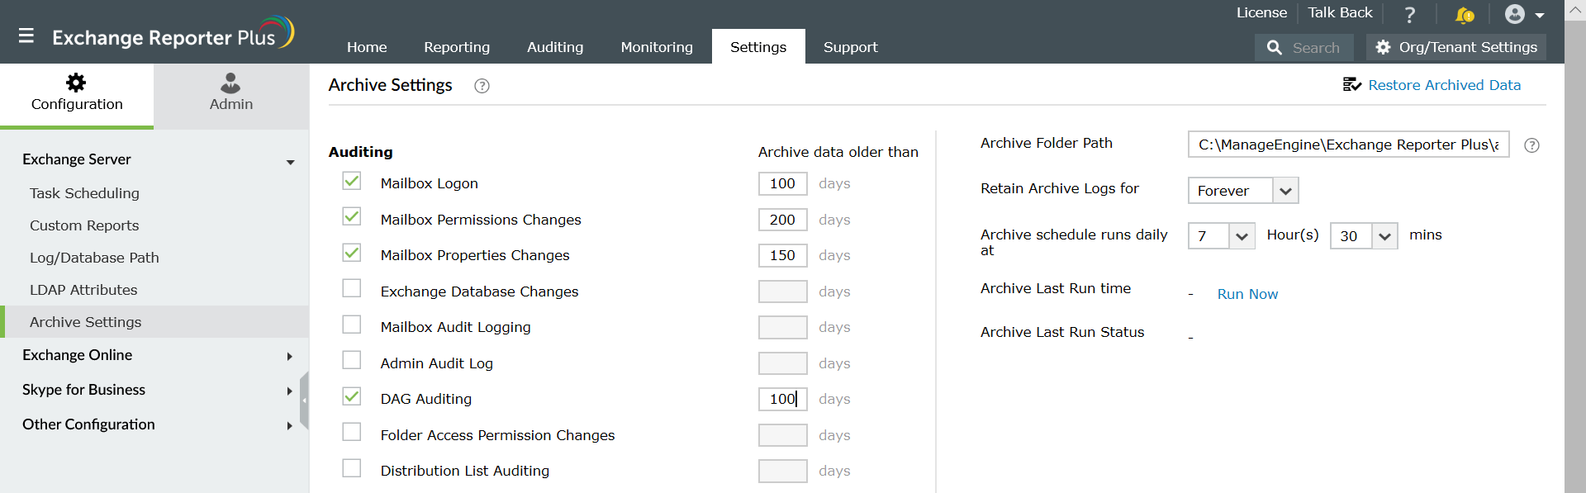The height and width of the screenshot is (493, 1586).
Task: Switch to the Auditing tab
Action: (555, 47)
